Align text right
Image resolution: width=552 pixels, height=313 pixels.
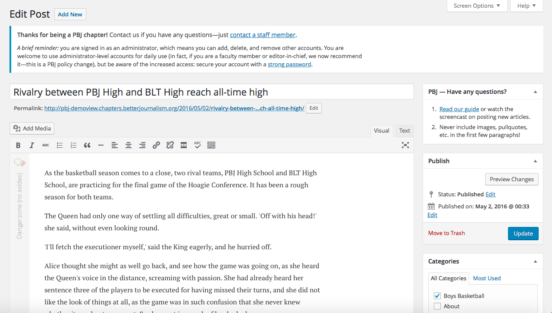142,146
